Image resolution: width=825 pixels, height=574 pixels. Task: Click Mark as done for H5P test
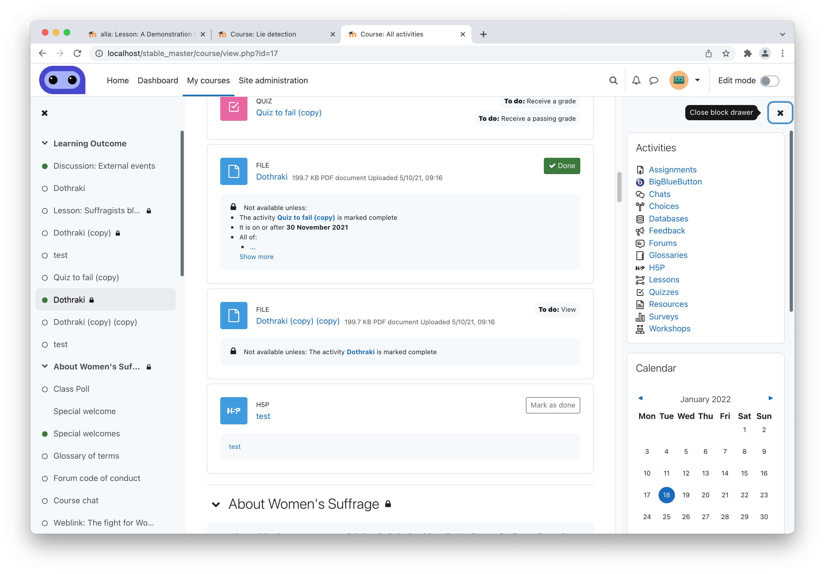(553, 405)
